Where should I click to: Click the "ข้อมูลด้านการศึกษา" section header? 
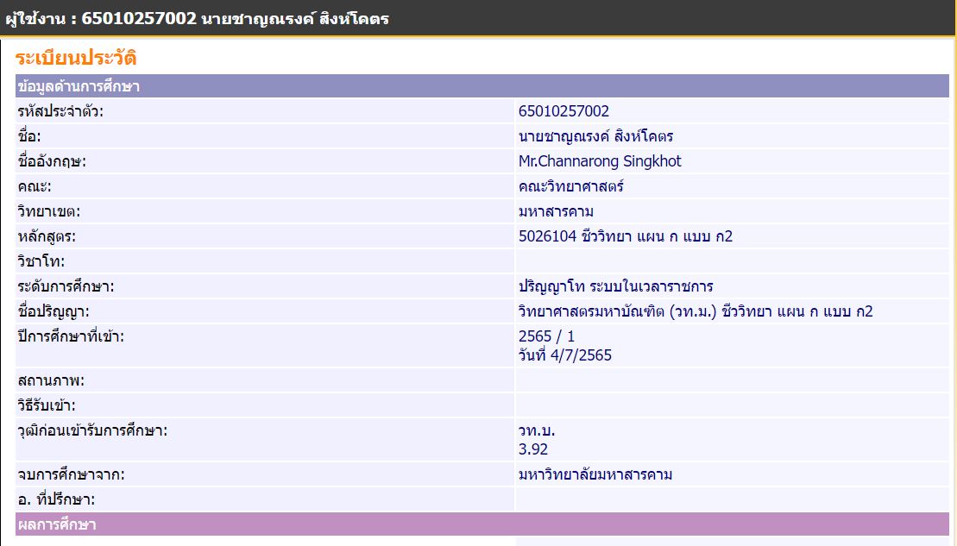pyautogui.click(x=79, y=86)
